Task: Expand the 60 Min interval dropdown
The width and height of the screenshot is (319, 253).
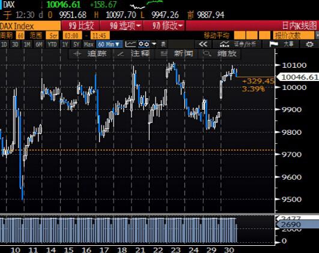Action: tap(109, 44)
